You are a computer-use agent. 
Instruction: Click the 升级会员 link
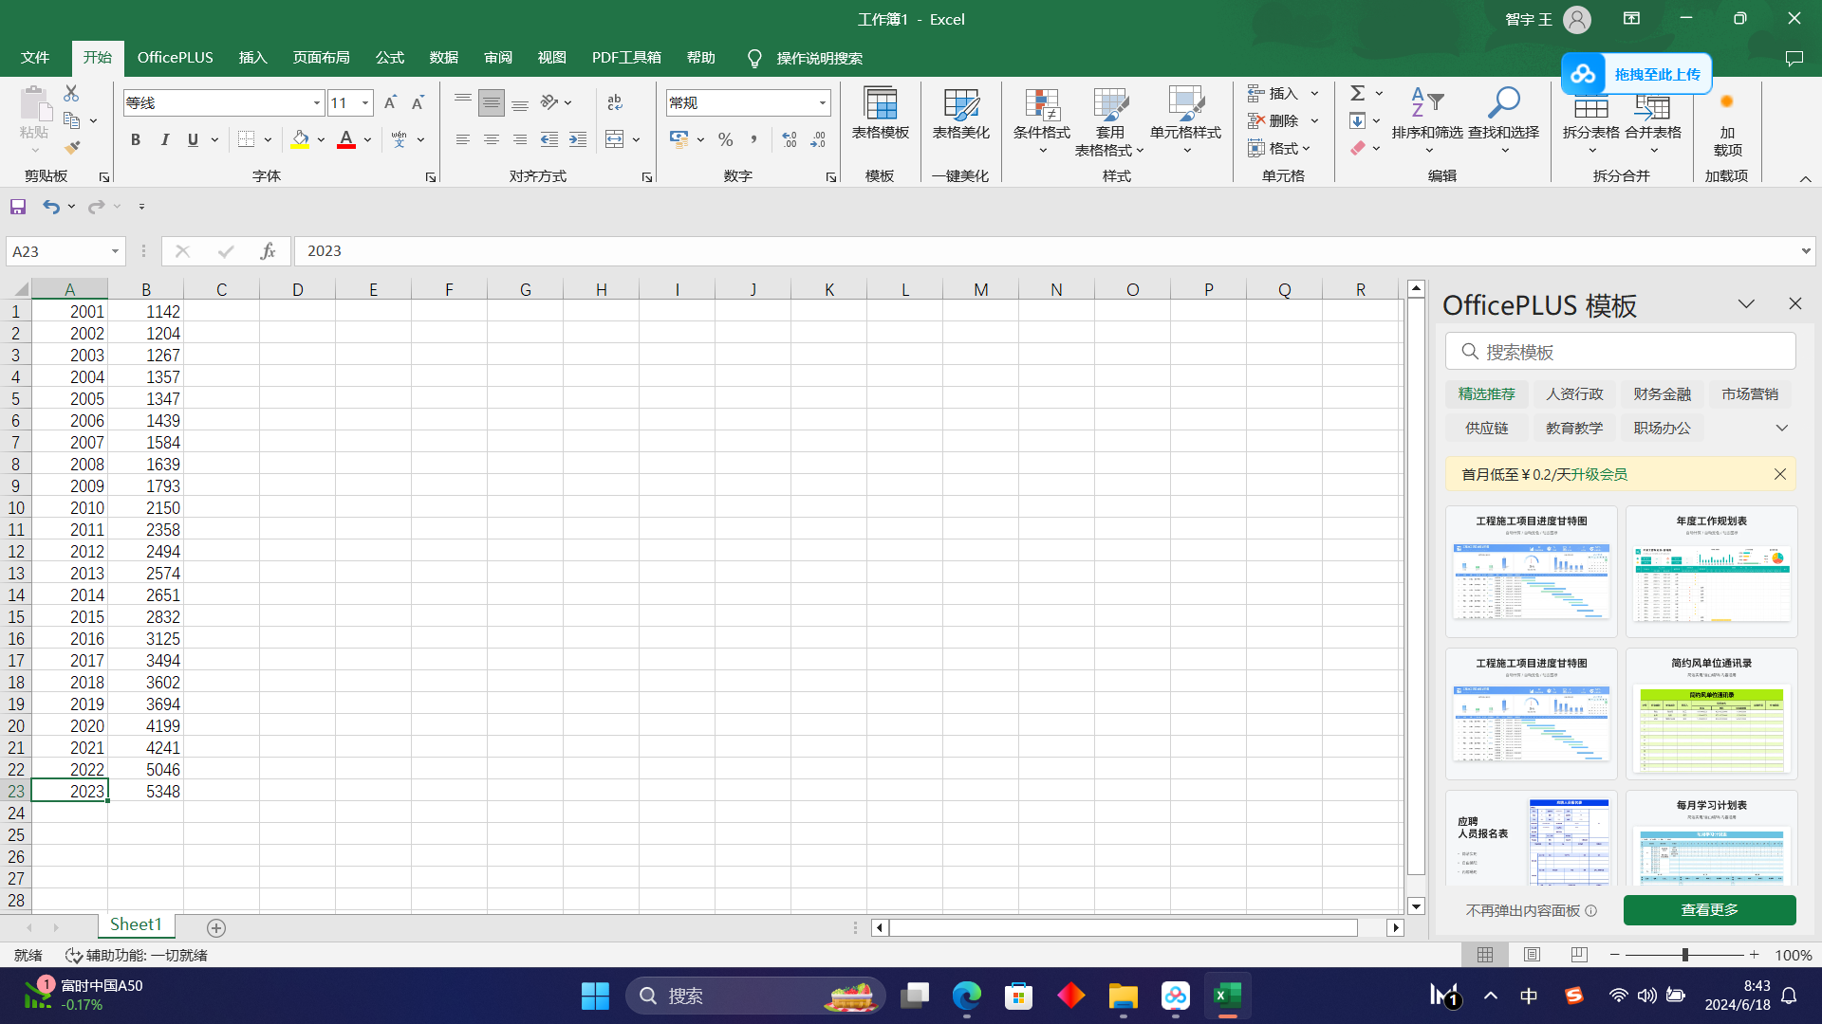(1599, 474)
